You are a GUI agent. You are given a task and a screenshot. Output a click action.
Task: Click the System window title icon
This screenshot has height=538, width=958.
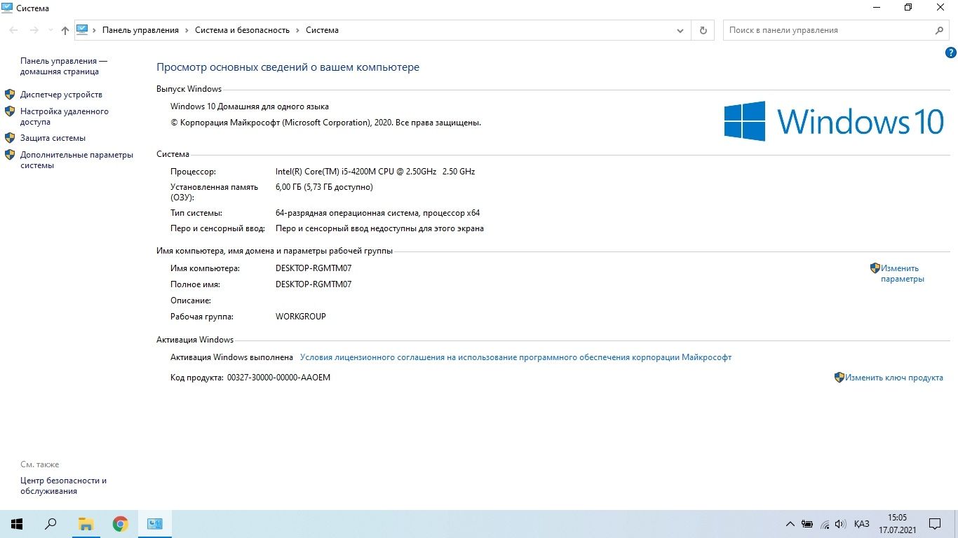6,8
